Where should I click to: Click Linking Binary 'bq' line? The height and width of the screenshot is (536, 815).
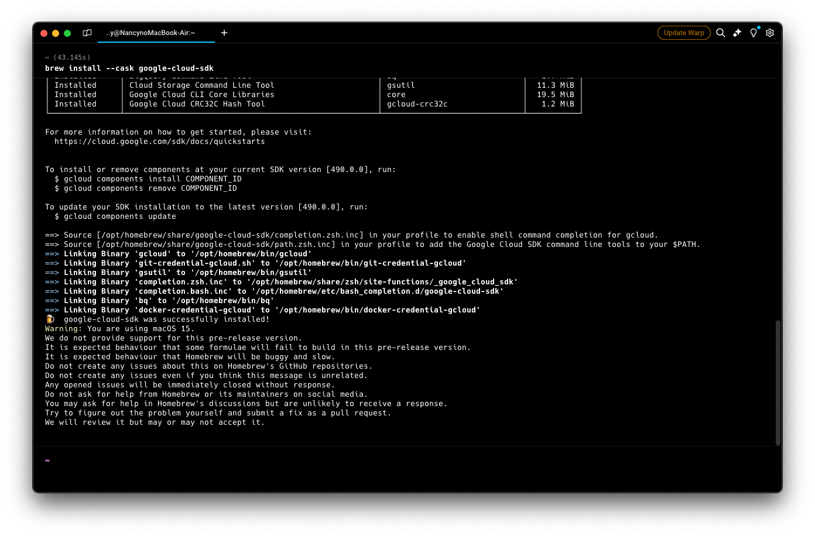pos(160,301)
